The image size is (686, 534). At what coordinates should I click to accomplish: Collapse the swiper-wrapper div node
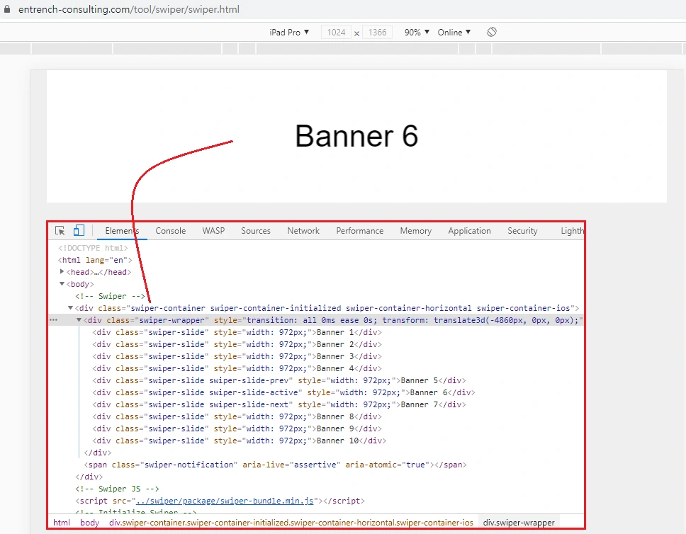79,320
